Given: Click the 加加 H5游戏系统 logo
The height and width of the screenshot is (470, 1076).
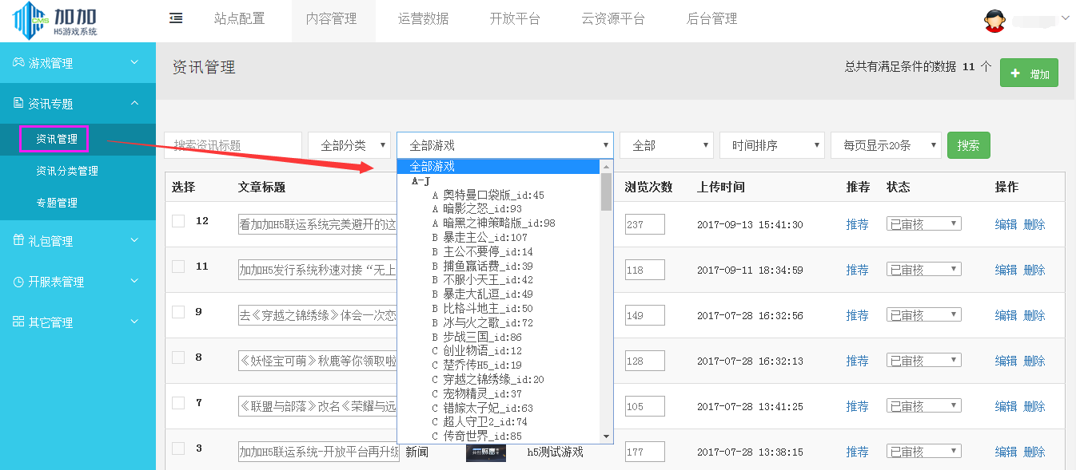Looking at the screenshot, I should coord(48,19).
